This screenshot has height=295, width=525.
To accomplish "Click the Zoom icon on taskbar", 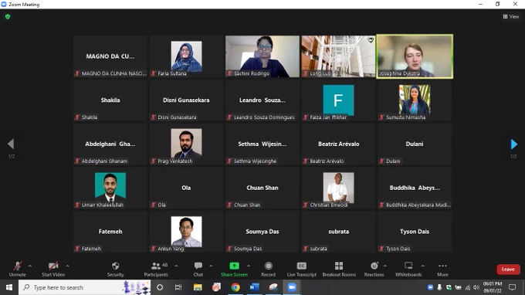I will [292, 287].
